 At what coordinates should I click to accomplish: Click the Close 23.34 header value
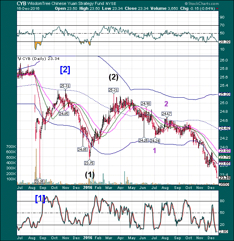click(x=137, y=8)
